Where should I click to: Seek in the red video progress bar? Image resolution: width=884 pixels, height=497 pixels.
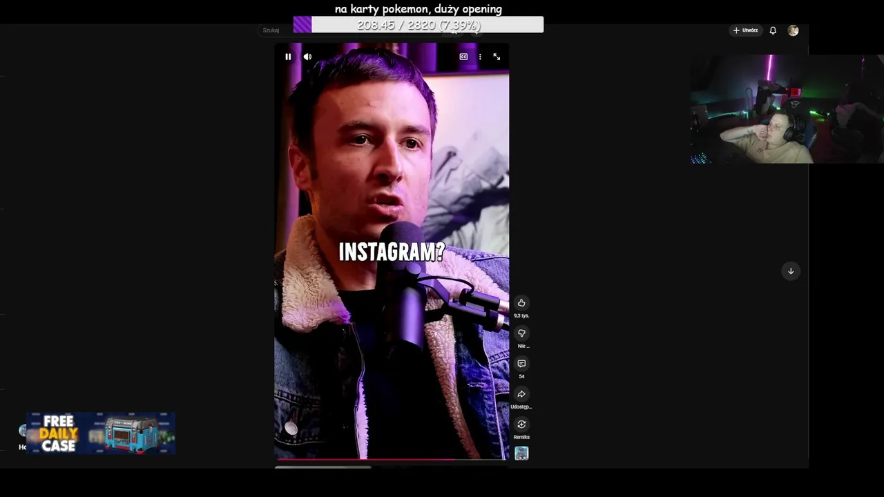392,459
